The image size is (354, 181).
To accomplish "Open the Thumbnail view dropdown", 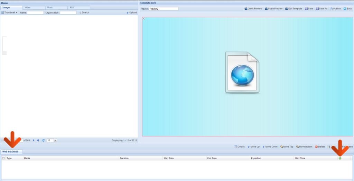I will (x=9, y=12).
